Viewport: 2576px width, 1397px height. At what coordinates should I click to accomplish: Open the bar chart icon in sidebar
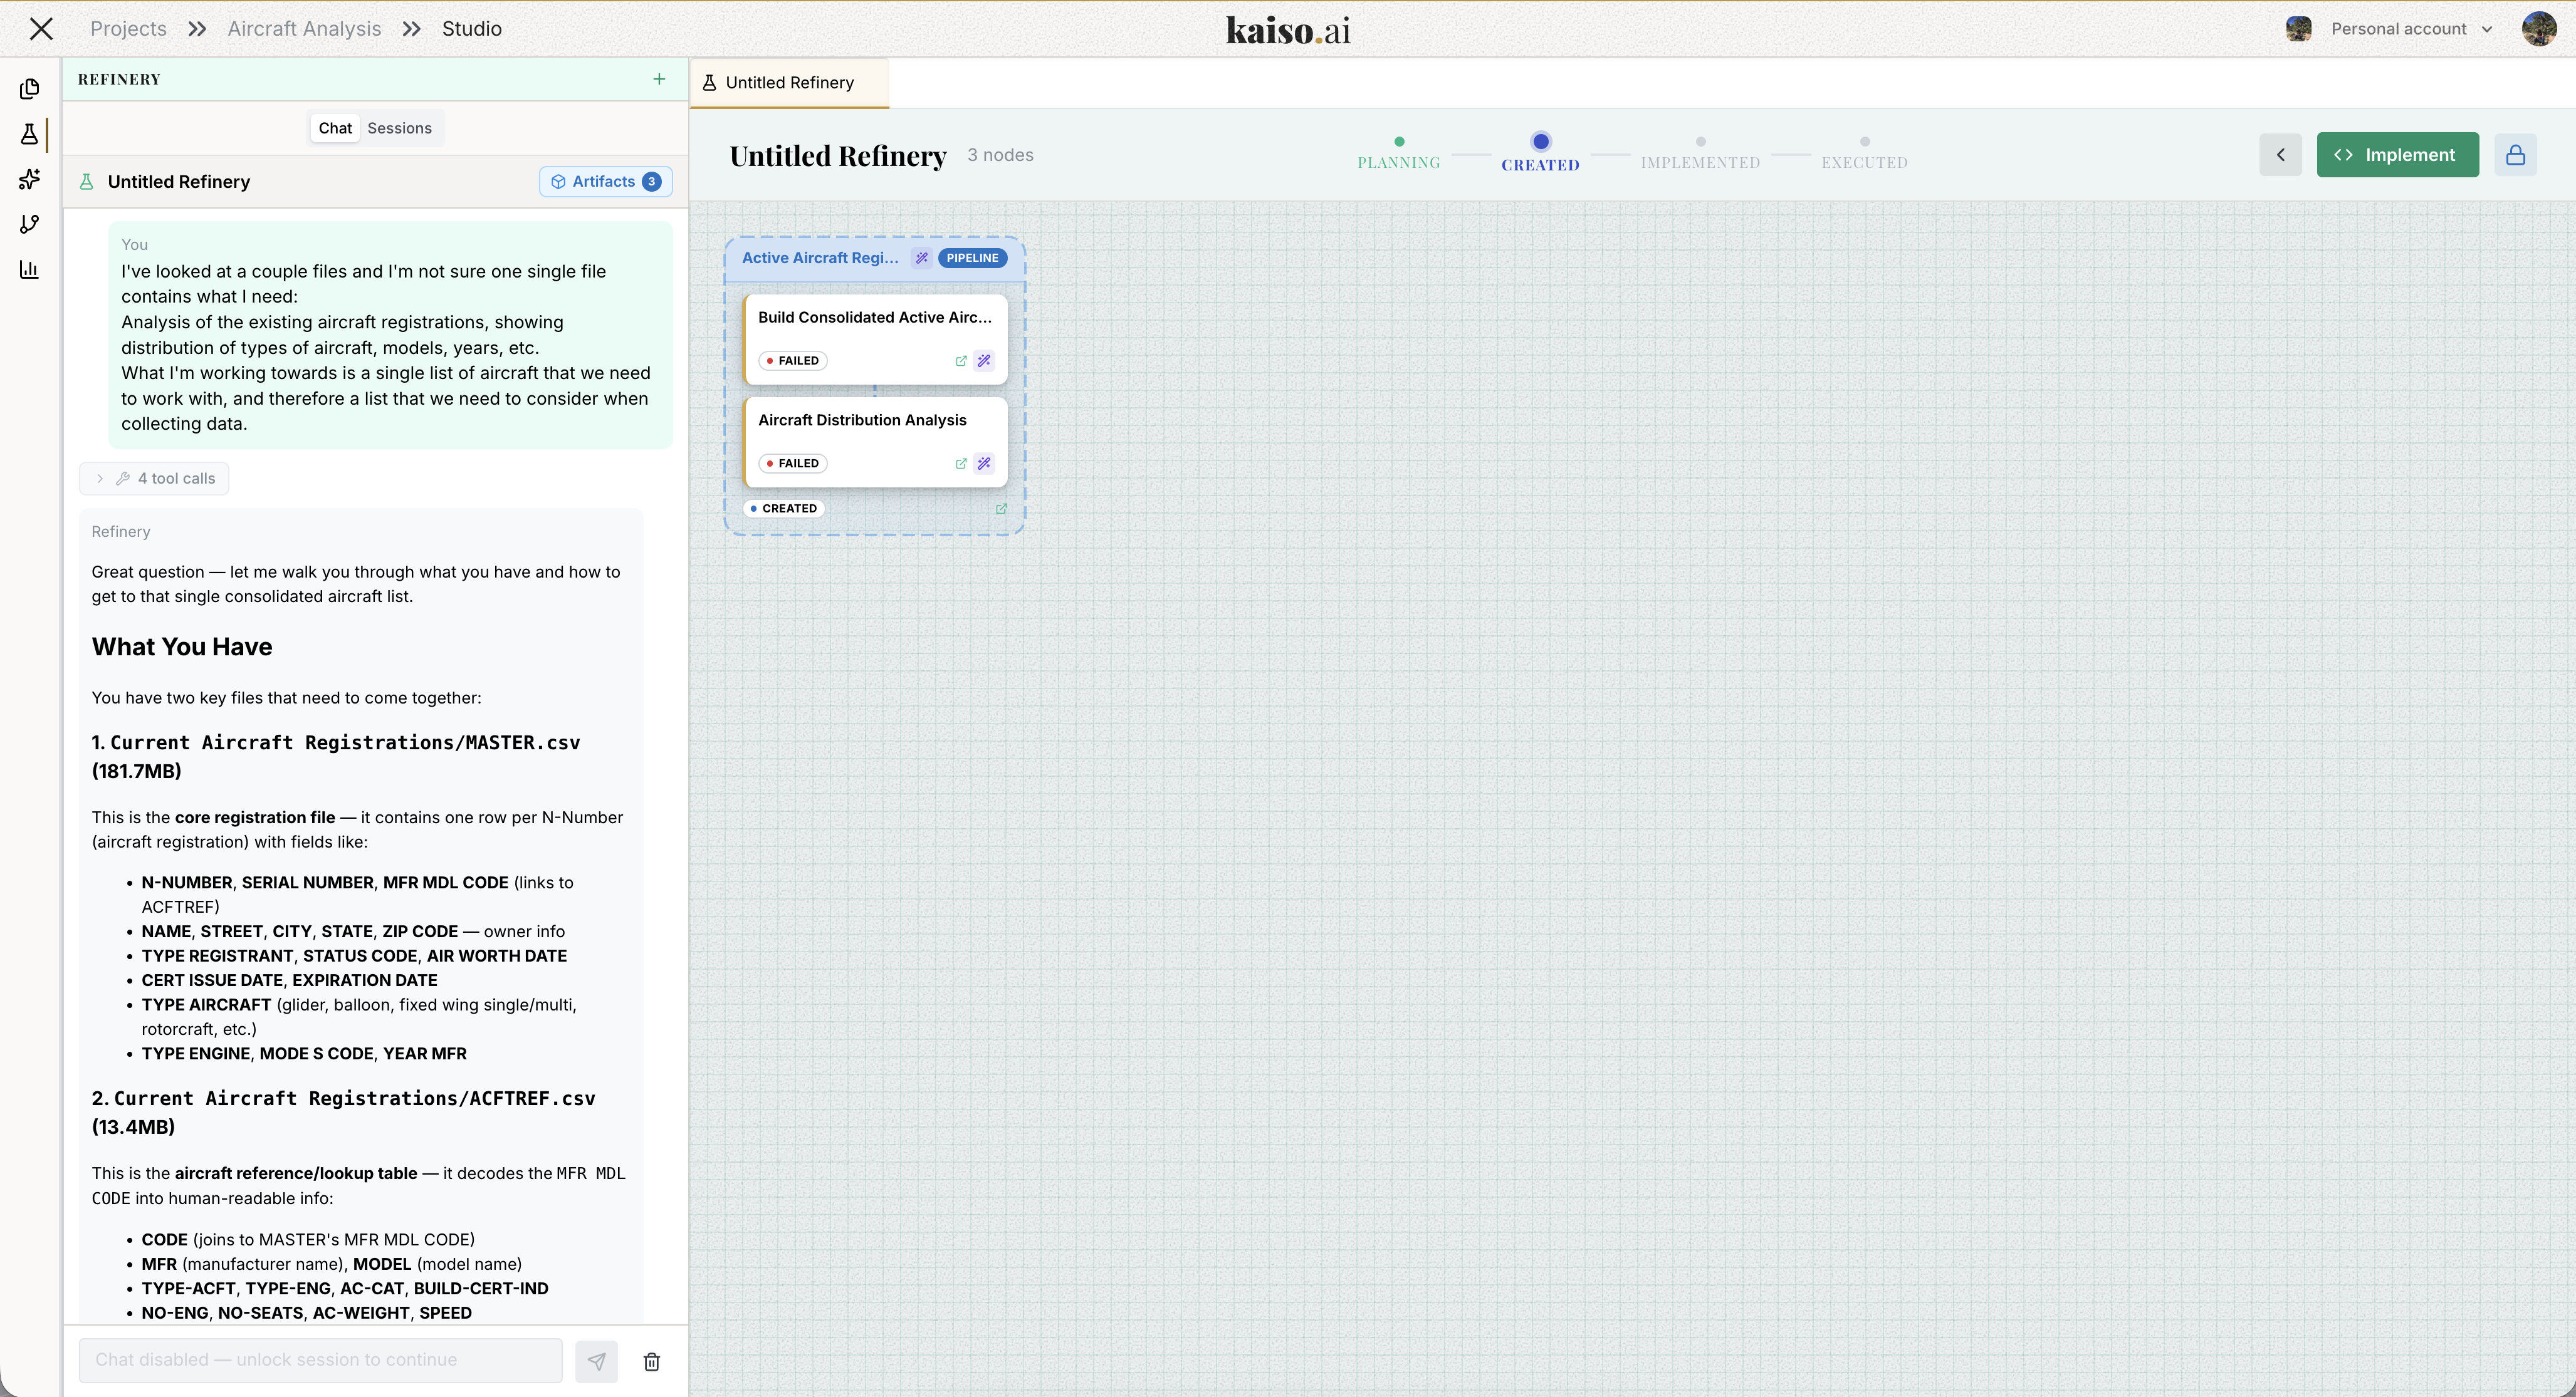[29, 269]
